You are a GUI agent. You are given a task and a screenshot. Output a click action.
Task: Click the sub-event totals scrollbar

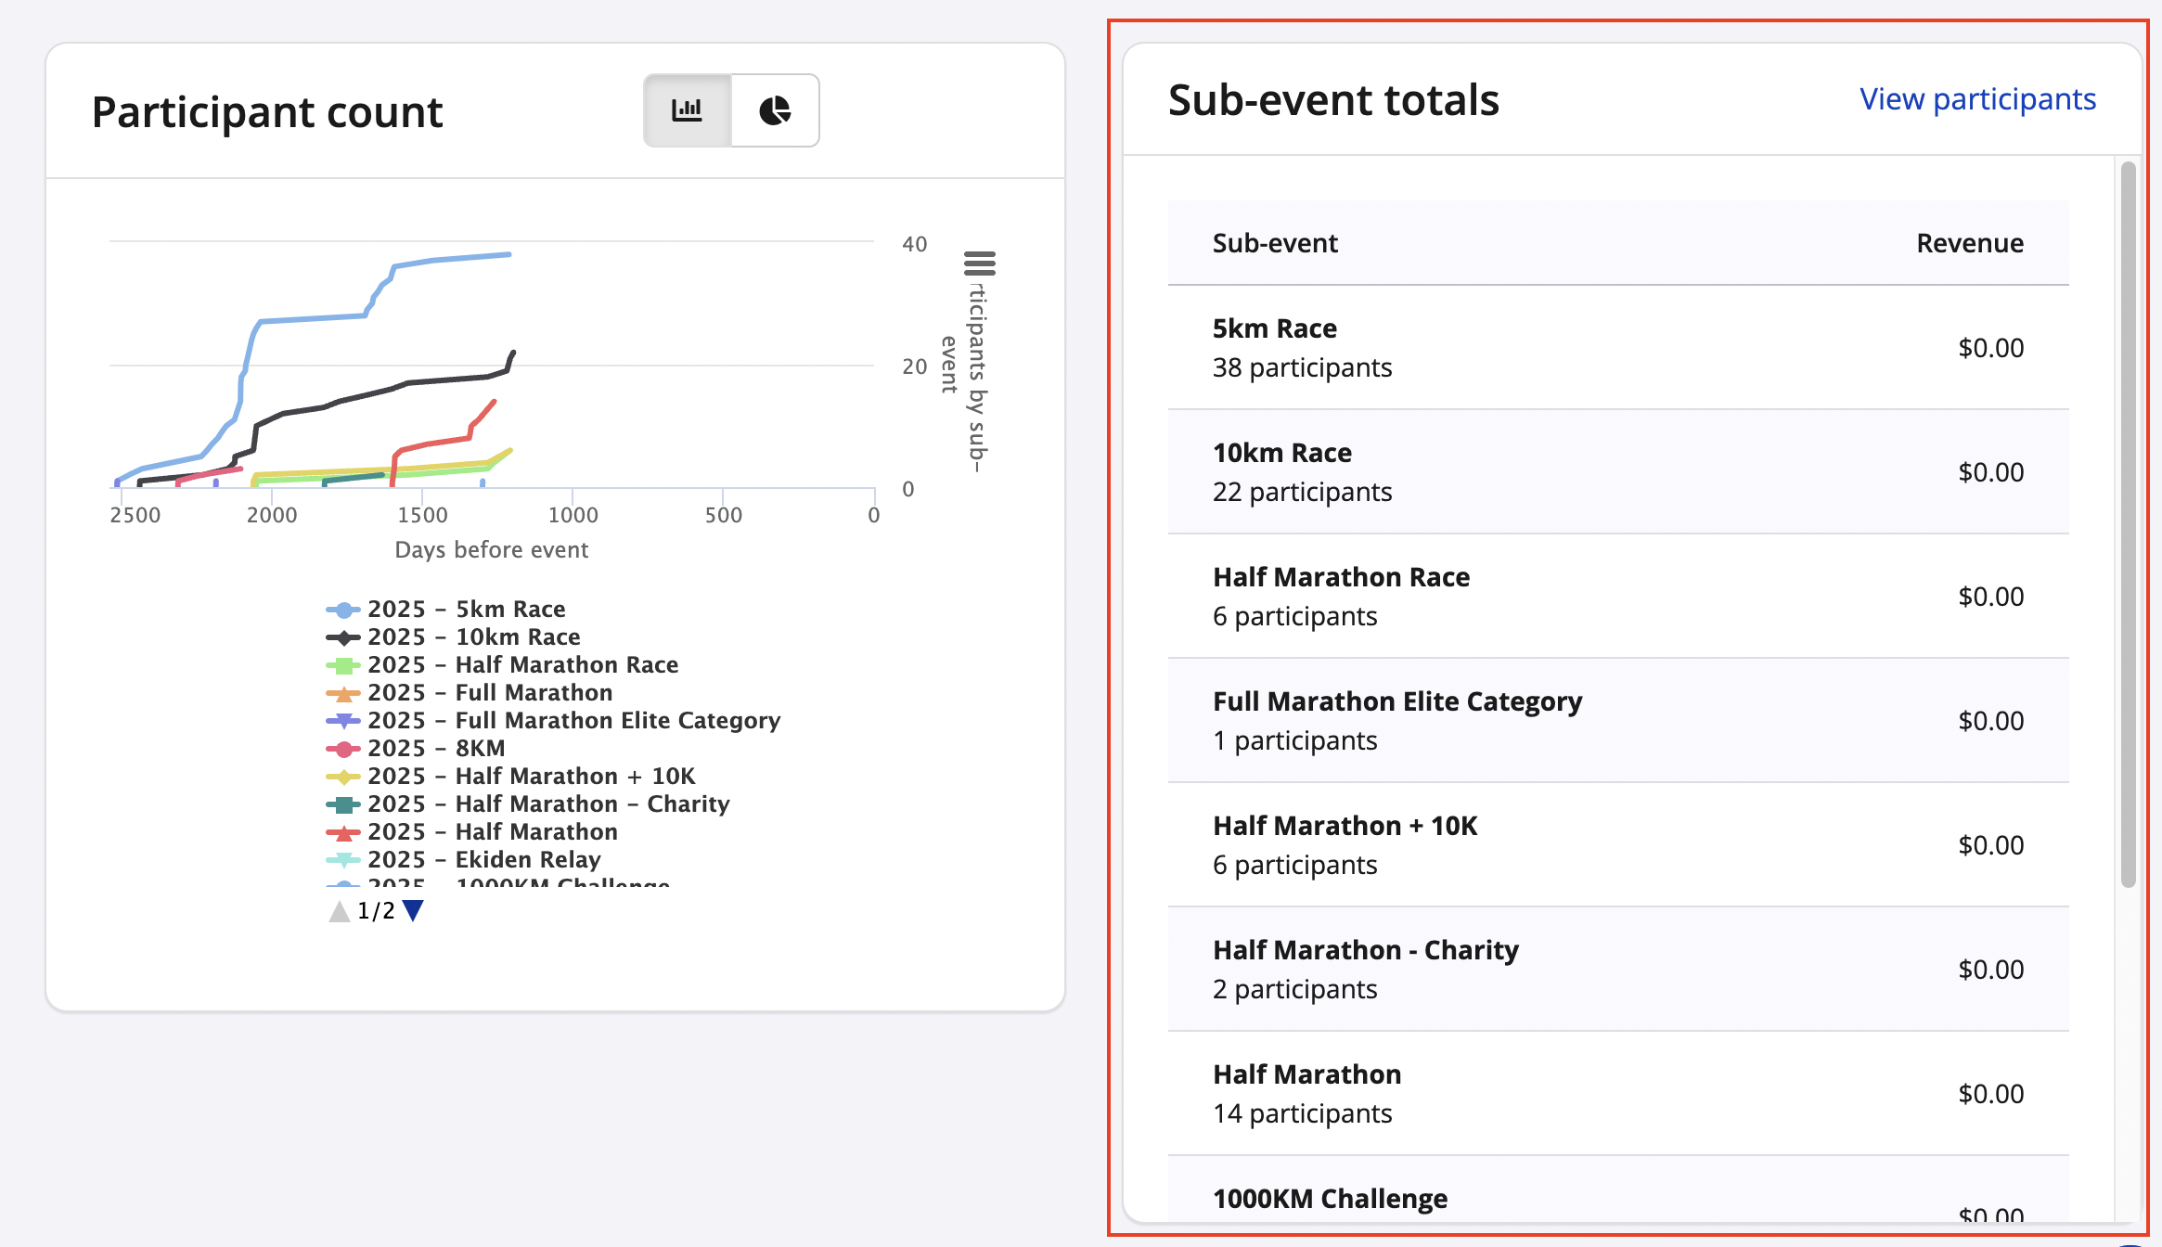(x=2128, y=524)
